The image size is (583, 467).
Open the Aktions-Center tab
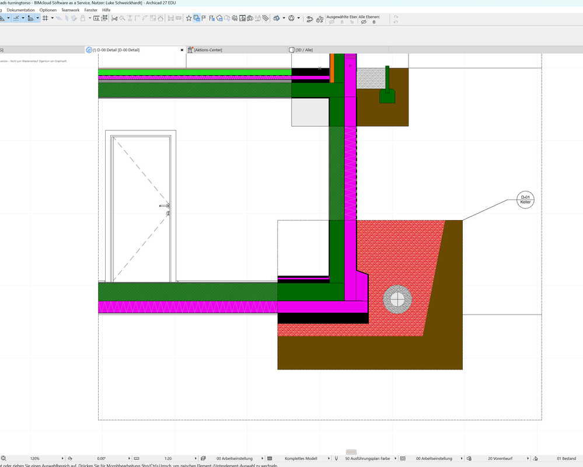tap(208, 50)
